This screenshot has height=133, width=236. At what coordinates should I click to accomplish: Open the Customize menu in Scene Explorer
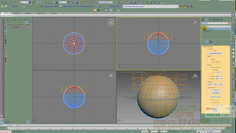(26, 20)
